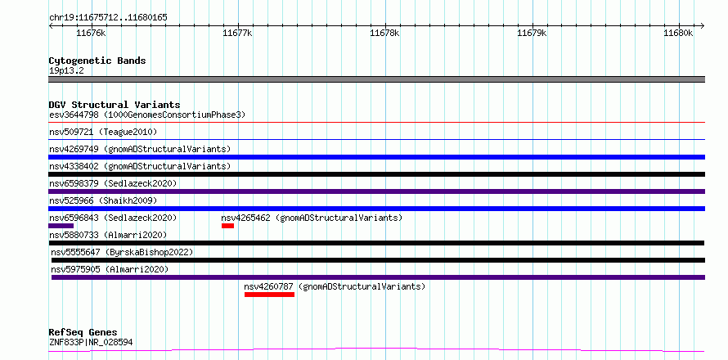Open nsv4338402 gnomAD variant label
The image size is (728, 360).
140,166
